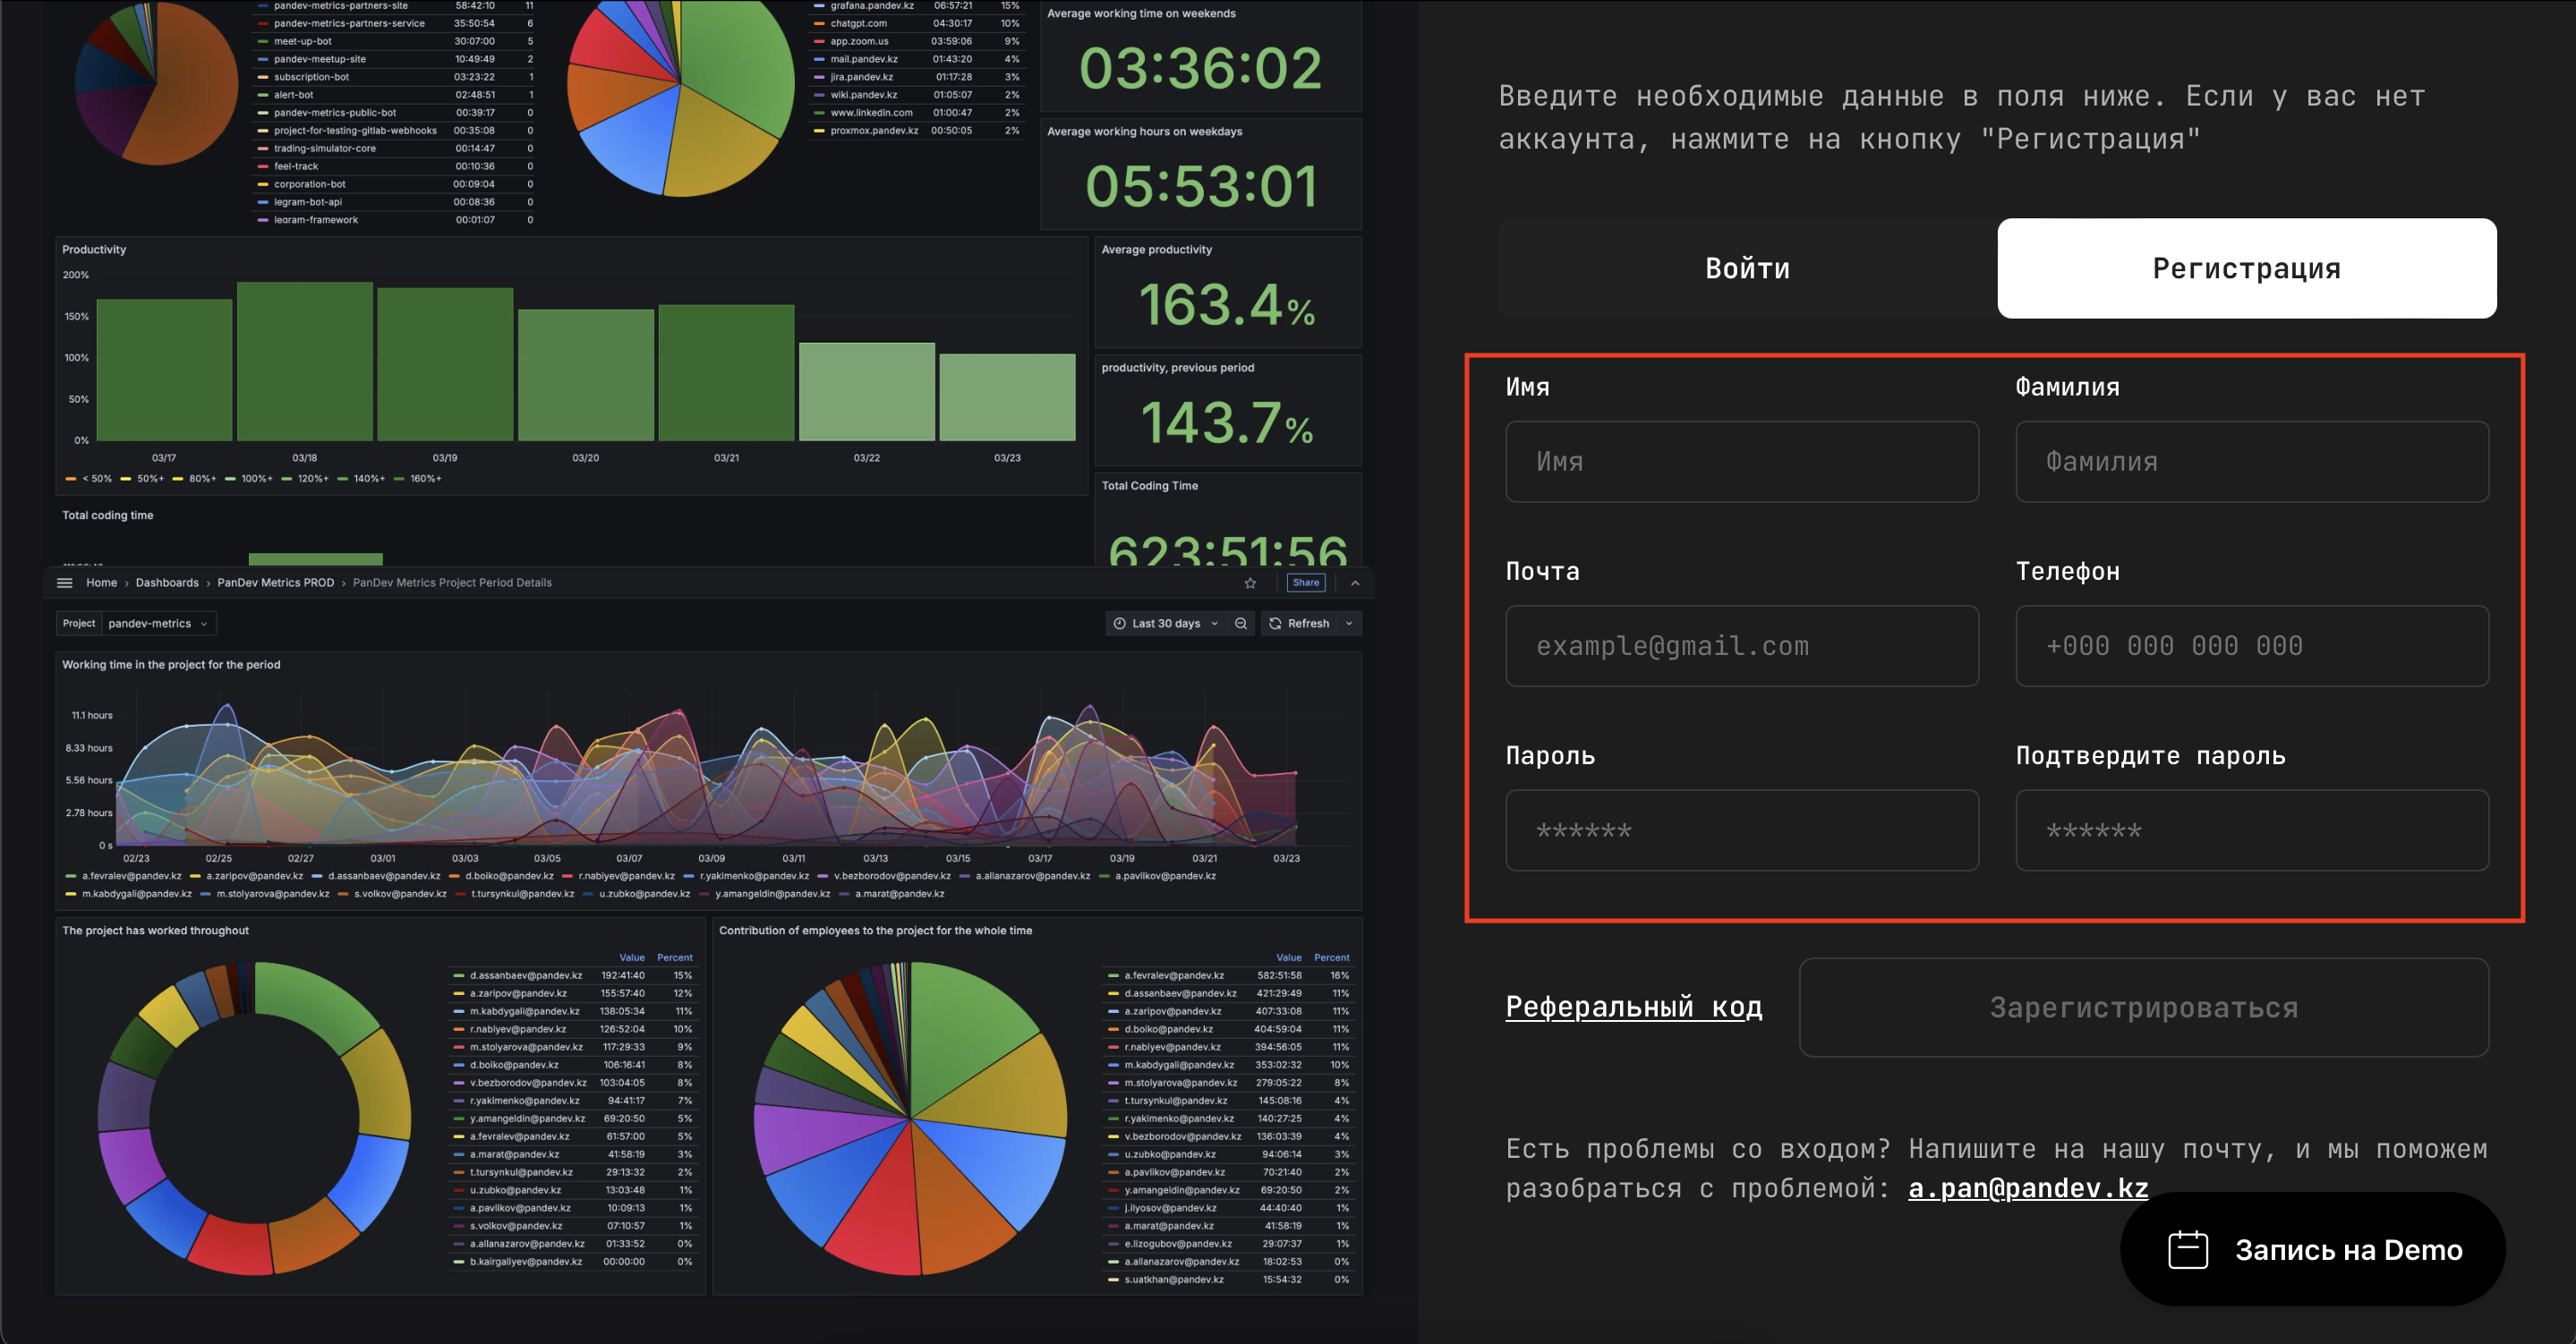2576x1344 pixels.
Task: Click the d.assanbaev color swatch in legend
Action: tap(459, 975)
